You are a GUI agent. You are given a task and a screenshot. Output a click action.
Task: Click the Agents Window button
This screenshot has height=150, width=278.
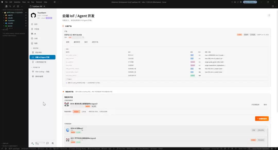tap(250, 2)
